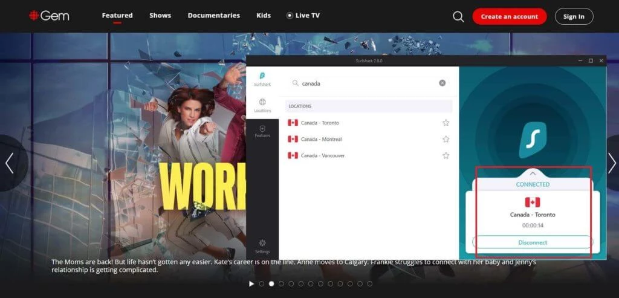Click the Canada flag in the connection card
The image size is (619, 298).
coord(533,202)
